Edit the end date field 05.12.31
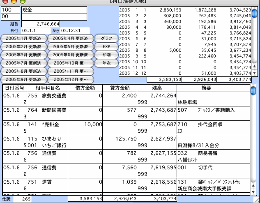 tap(76, 30)
